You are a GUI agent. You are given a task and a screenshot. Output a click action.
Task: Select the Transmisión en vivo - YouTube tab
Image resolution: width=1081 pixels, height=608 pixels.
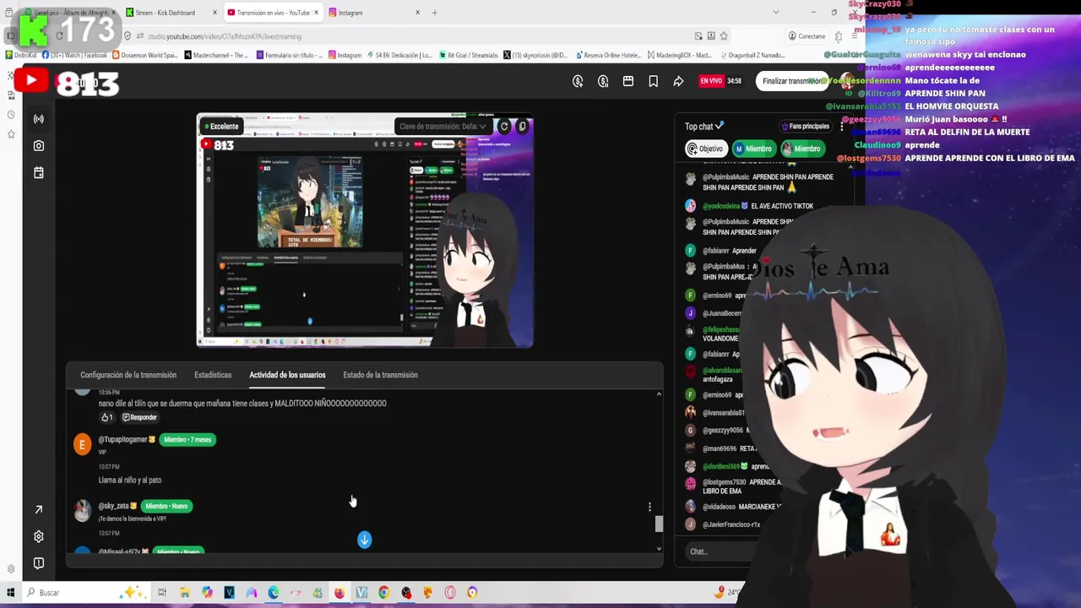[274, 13]
